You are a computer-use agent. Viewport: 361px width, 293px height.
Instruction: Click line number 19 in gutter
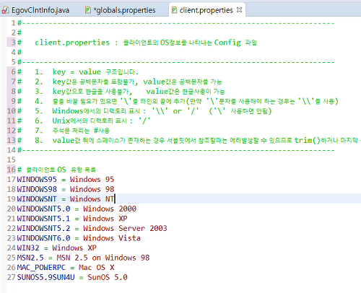[x=12, y=199]
